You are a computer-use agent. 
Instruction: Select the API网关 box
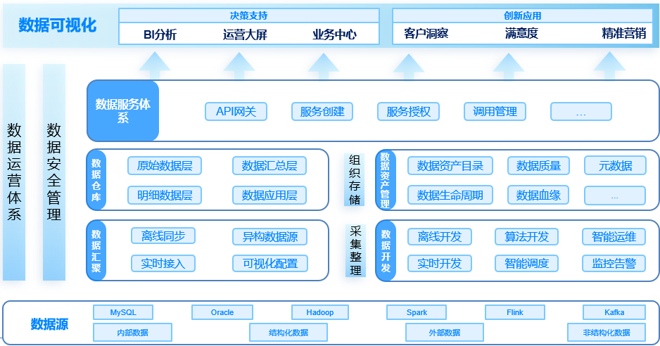pos(236,111)
